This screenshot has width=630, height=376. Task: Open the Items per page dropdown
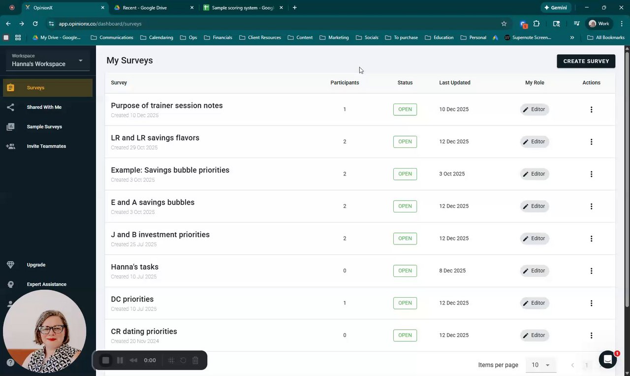[x=540, y=365]
